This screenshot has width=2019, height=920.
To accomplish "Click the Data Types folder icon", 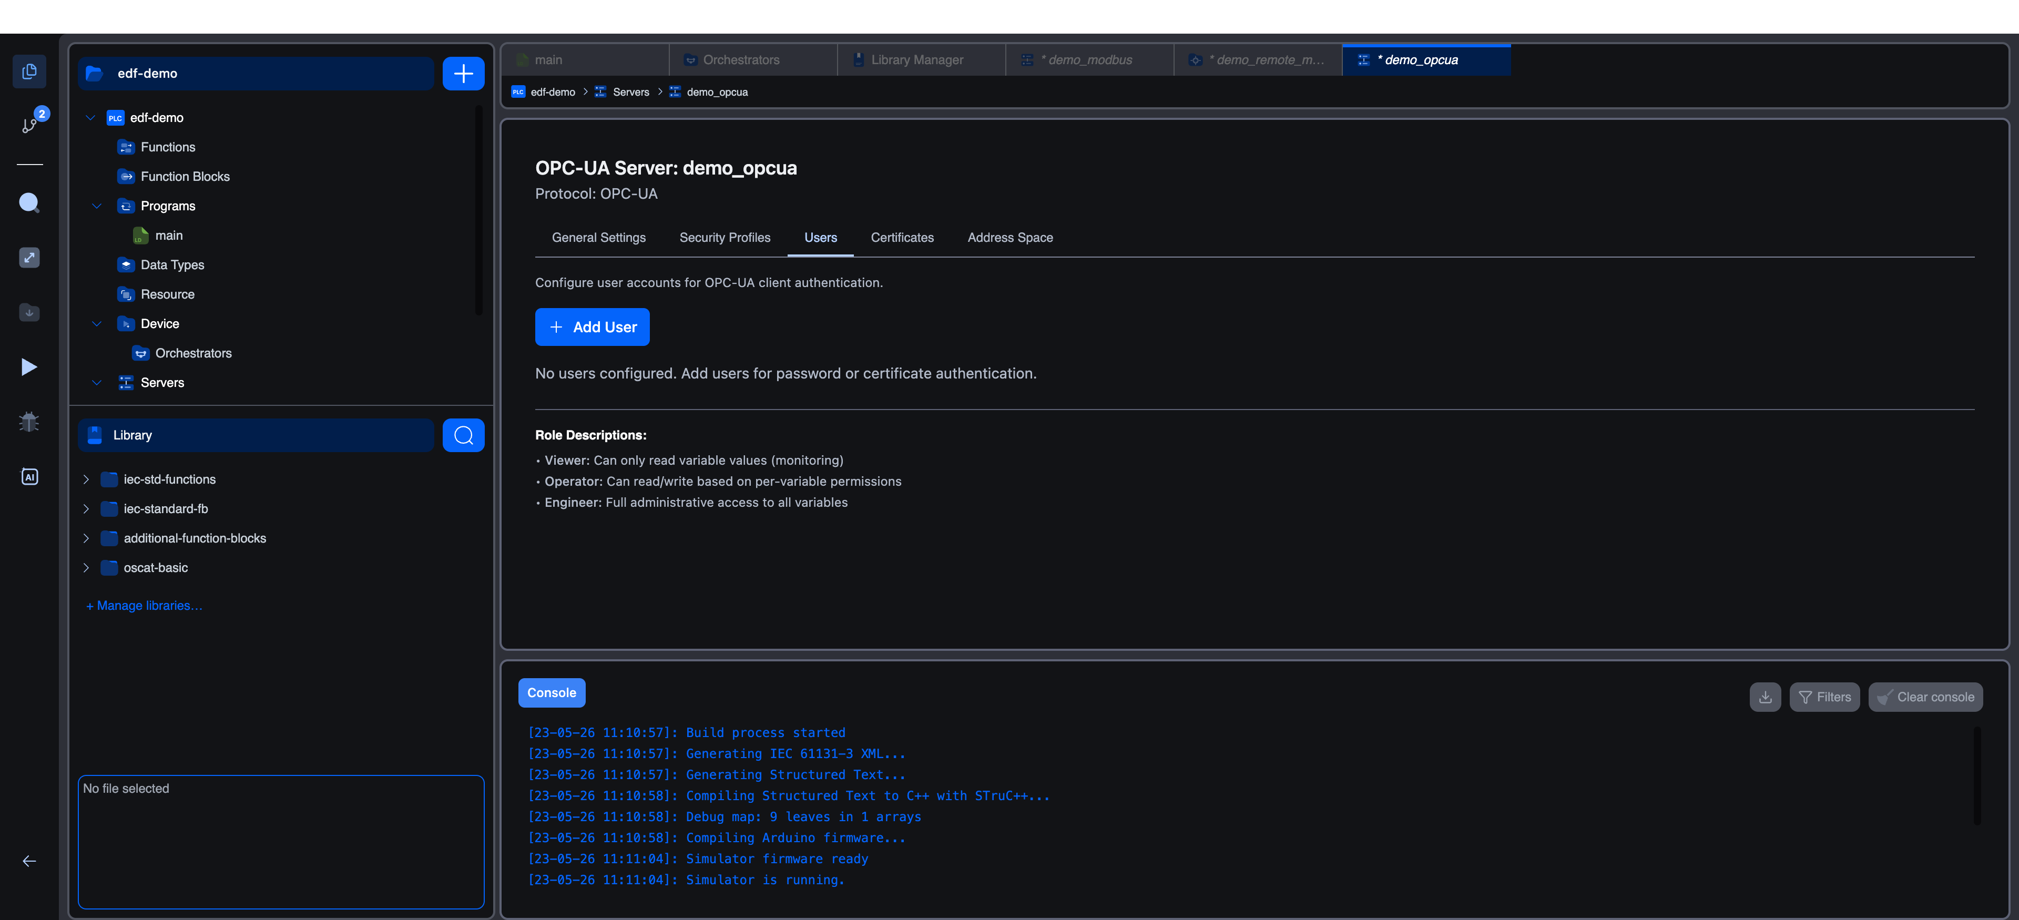I will click(126, 265).
